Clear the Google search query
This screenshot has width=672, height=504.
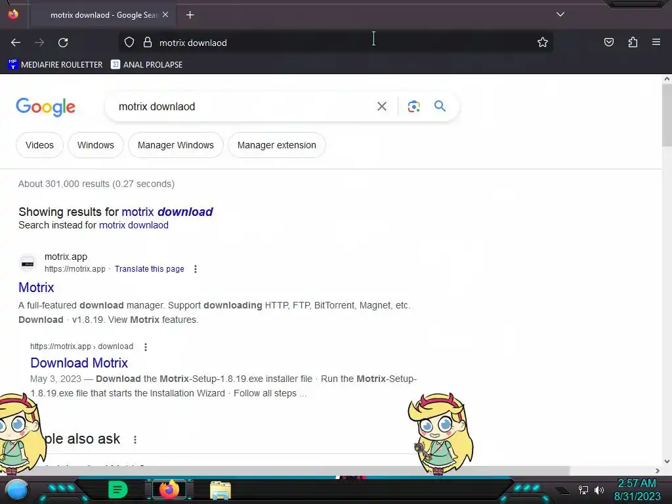381,107
